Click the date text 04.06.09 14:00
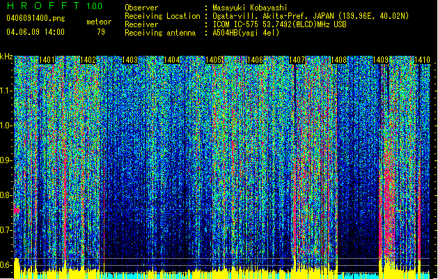 (36, 32)
